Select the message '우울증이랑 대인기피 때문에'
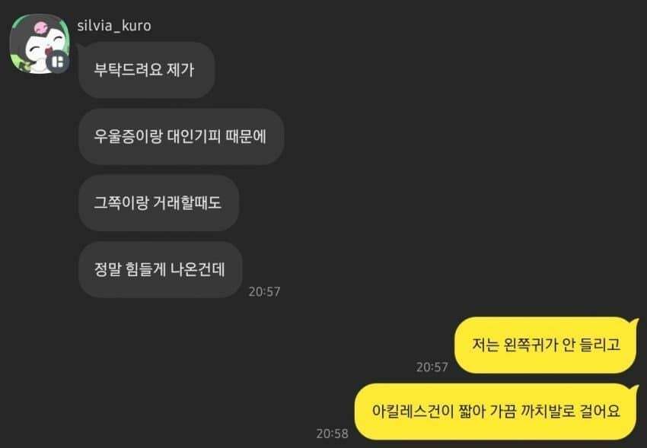 point(180,136)
